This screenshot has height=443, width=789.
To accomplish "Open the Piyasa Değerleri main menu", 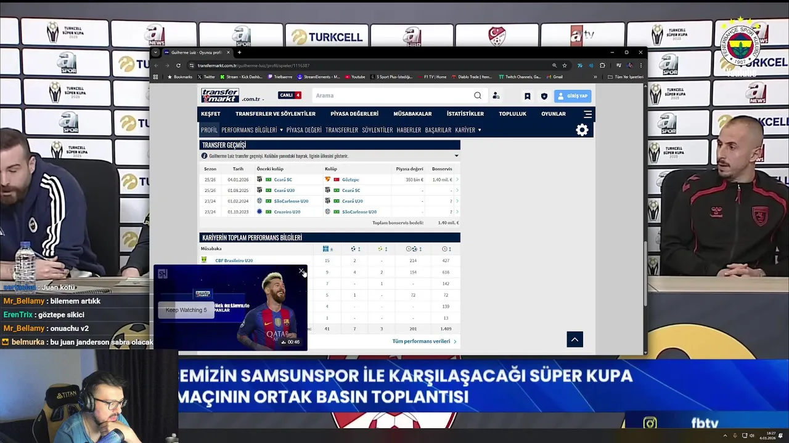I will click(354, 114).
